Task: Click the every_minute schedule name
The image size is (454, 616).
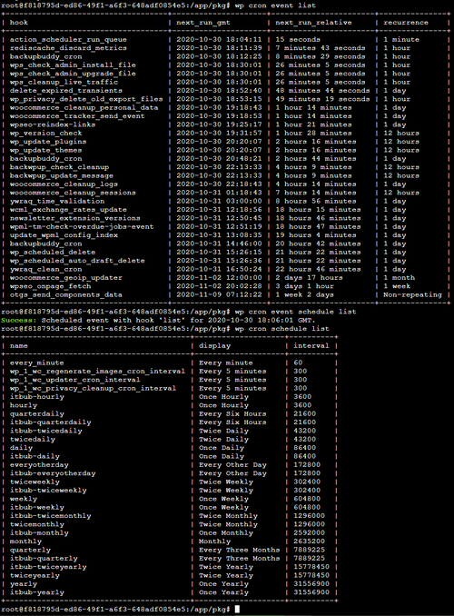Action: click(37, 363)
